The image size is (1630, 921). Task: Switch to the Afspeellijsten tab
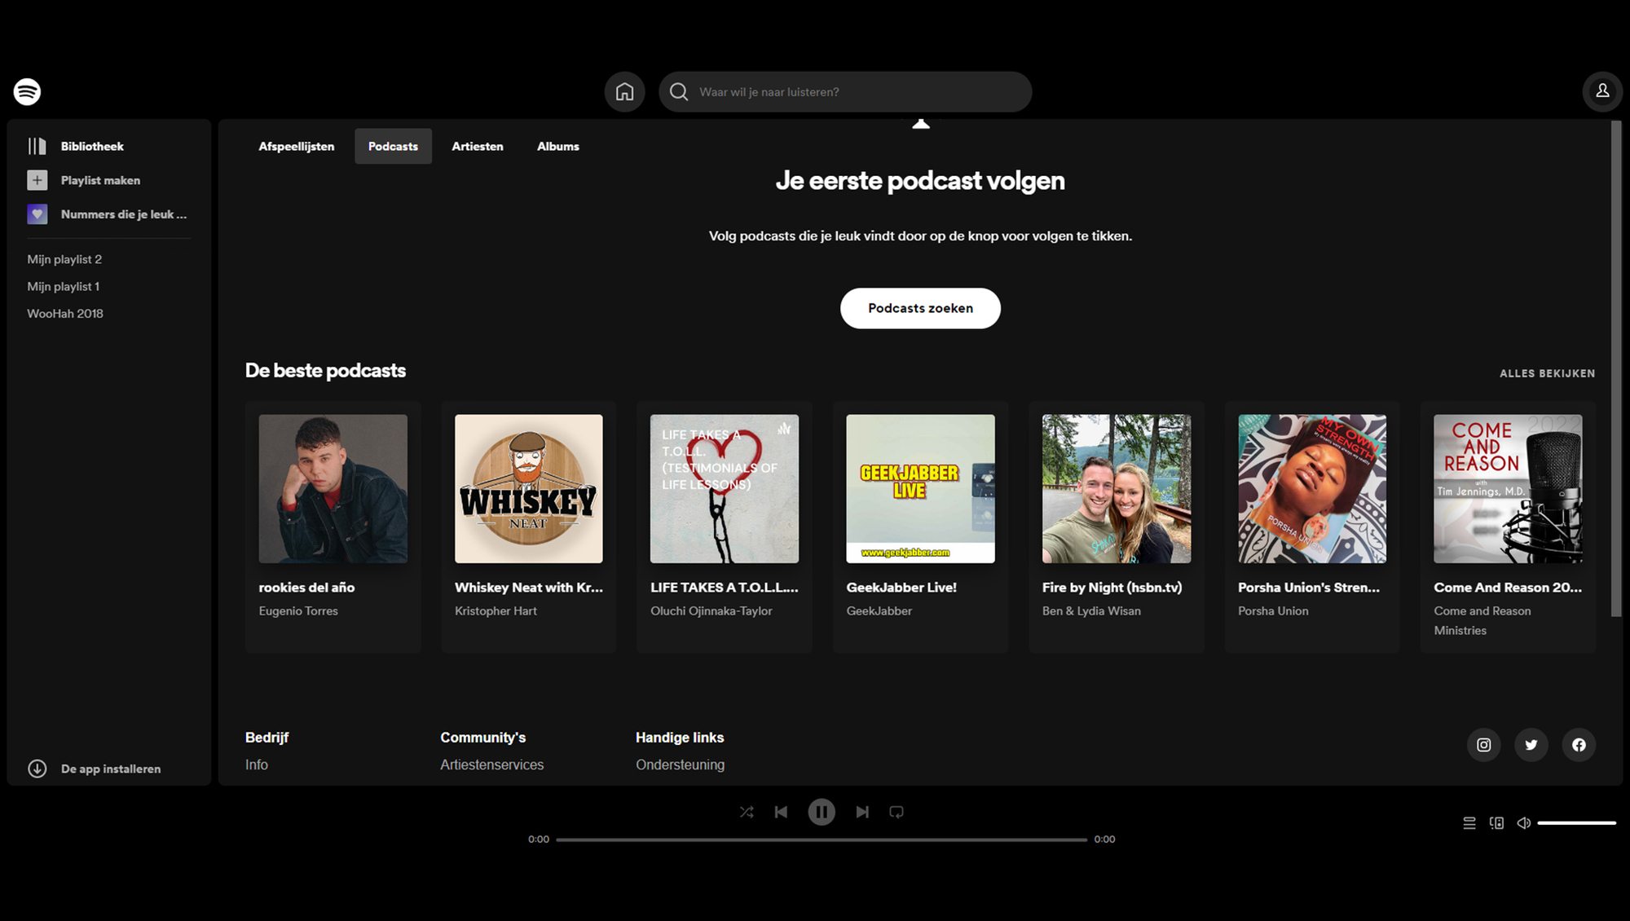click(x=297, y=146)
